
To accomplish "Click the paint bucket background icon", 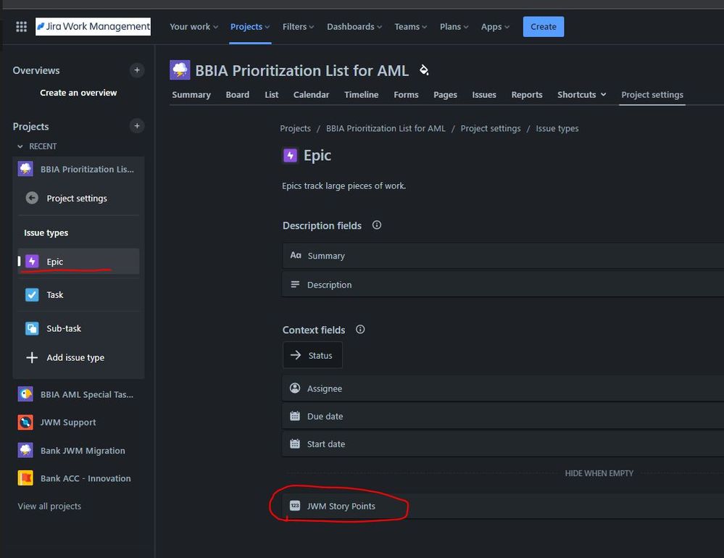I will [424, 70].
